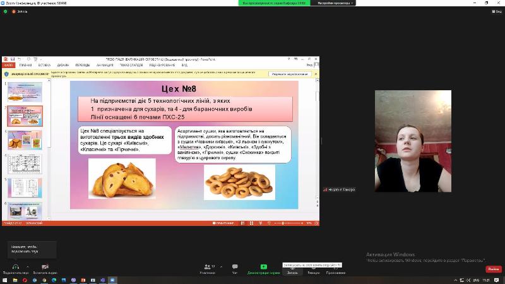This screenshot has width=505, height=284.
Task: Switch to the PowerPoint Design ribbon tab
Action: [63, 65]
